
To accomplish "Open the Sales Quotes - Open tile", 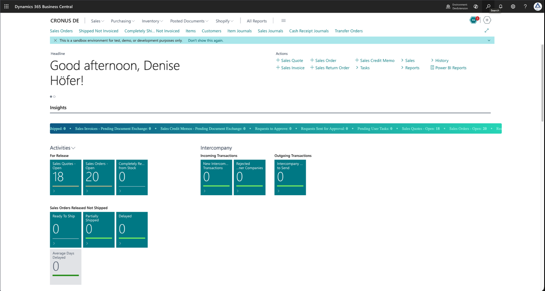I will tap(66, 177).
